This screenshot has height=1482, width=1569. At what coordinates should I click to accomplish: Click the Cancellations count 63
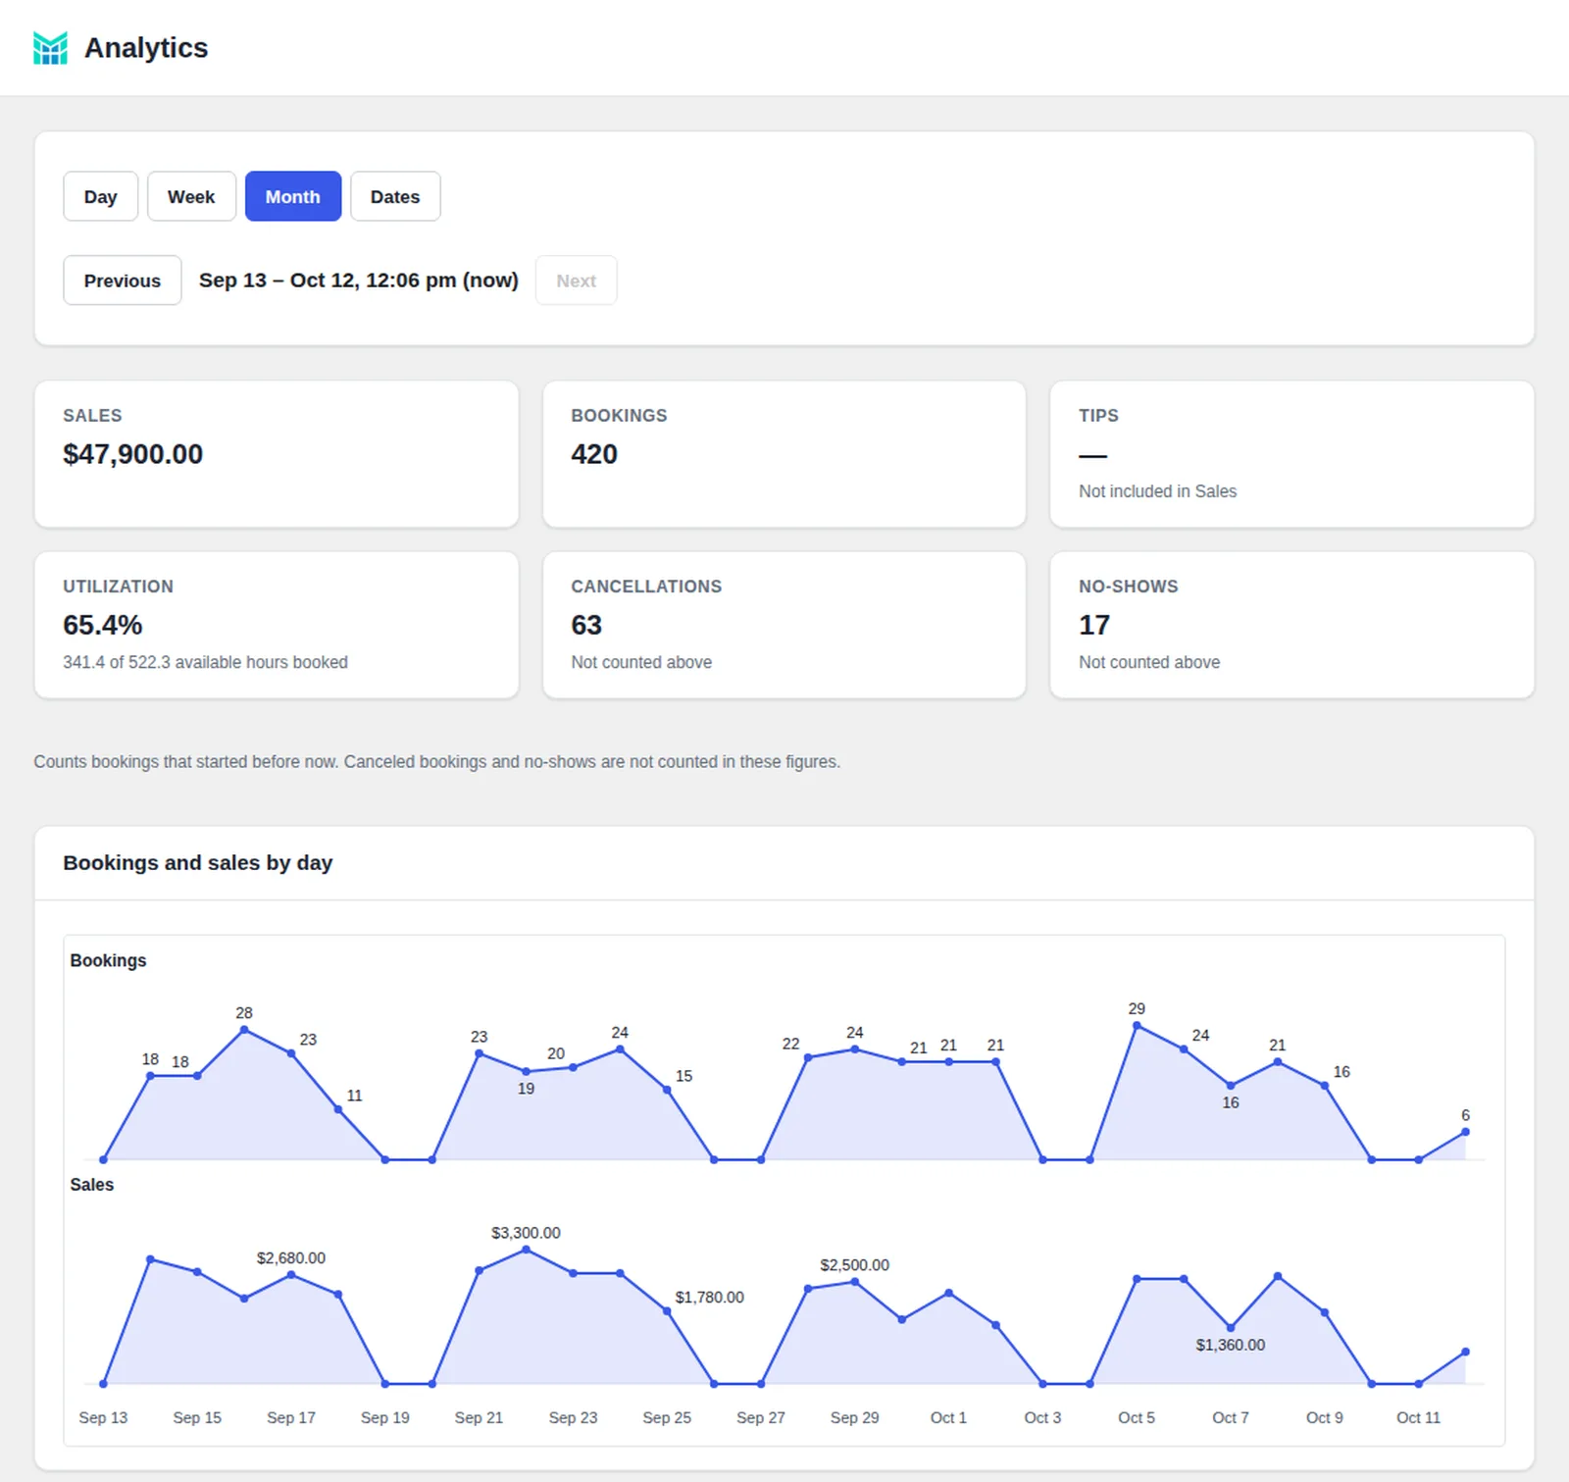pyautogui.click(x=586, y=625)
